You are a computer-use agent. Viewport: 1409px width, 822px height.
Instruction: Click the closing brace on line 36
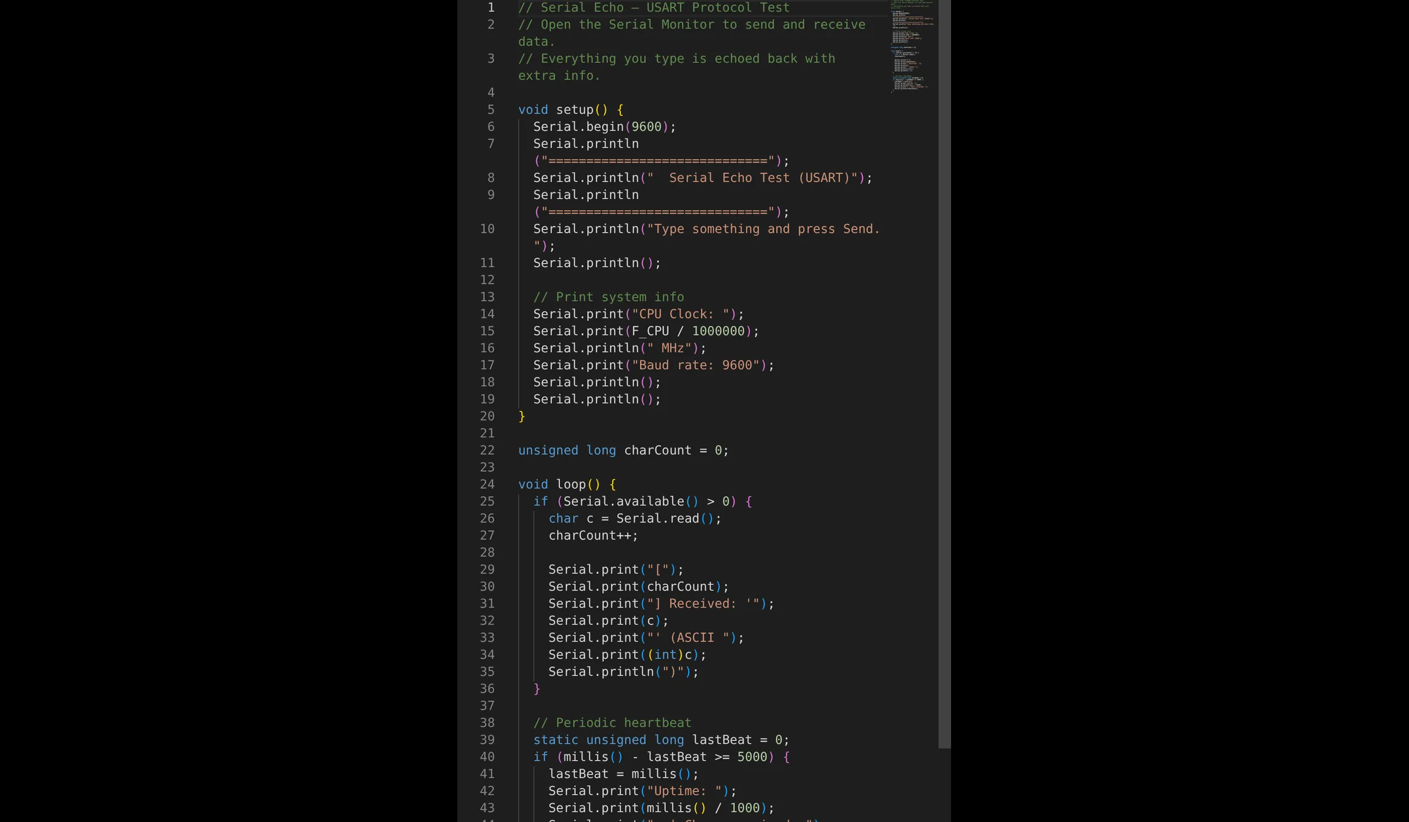click(537, 689)
